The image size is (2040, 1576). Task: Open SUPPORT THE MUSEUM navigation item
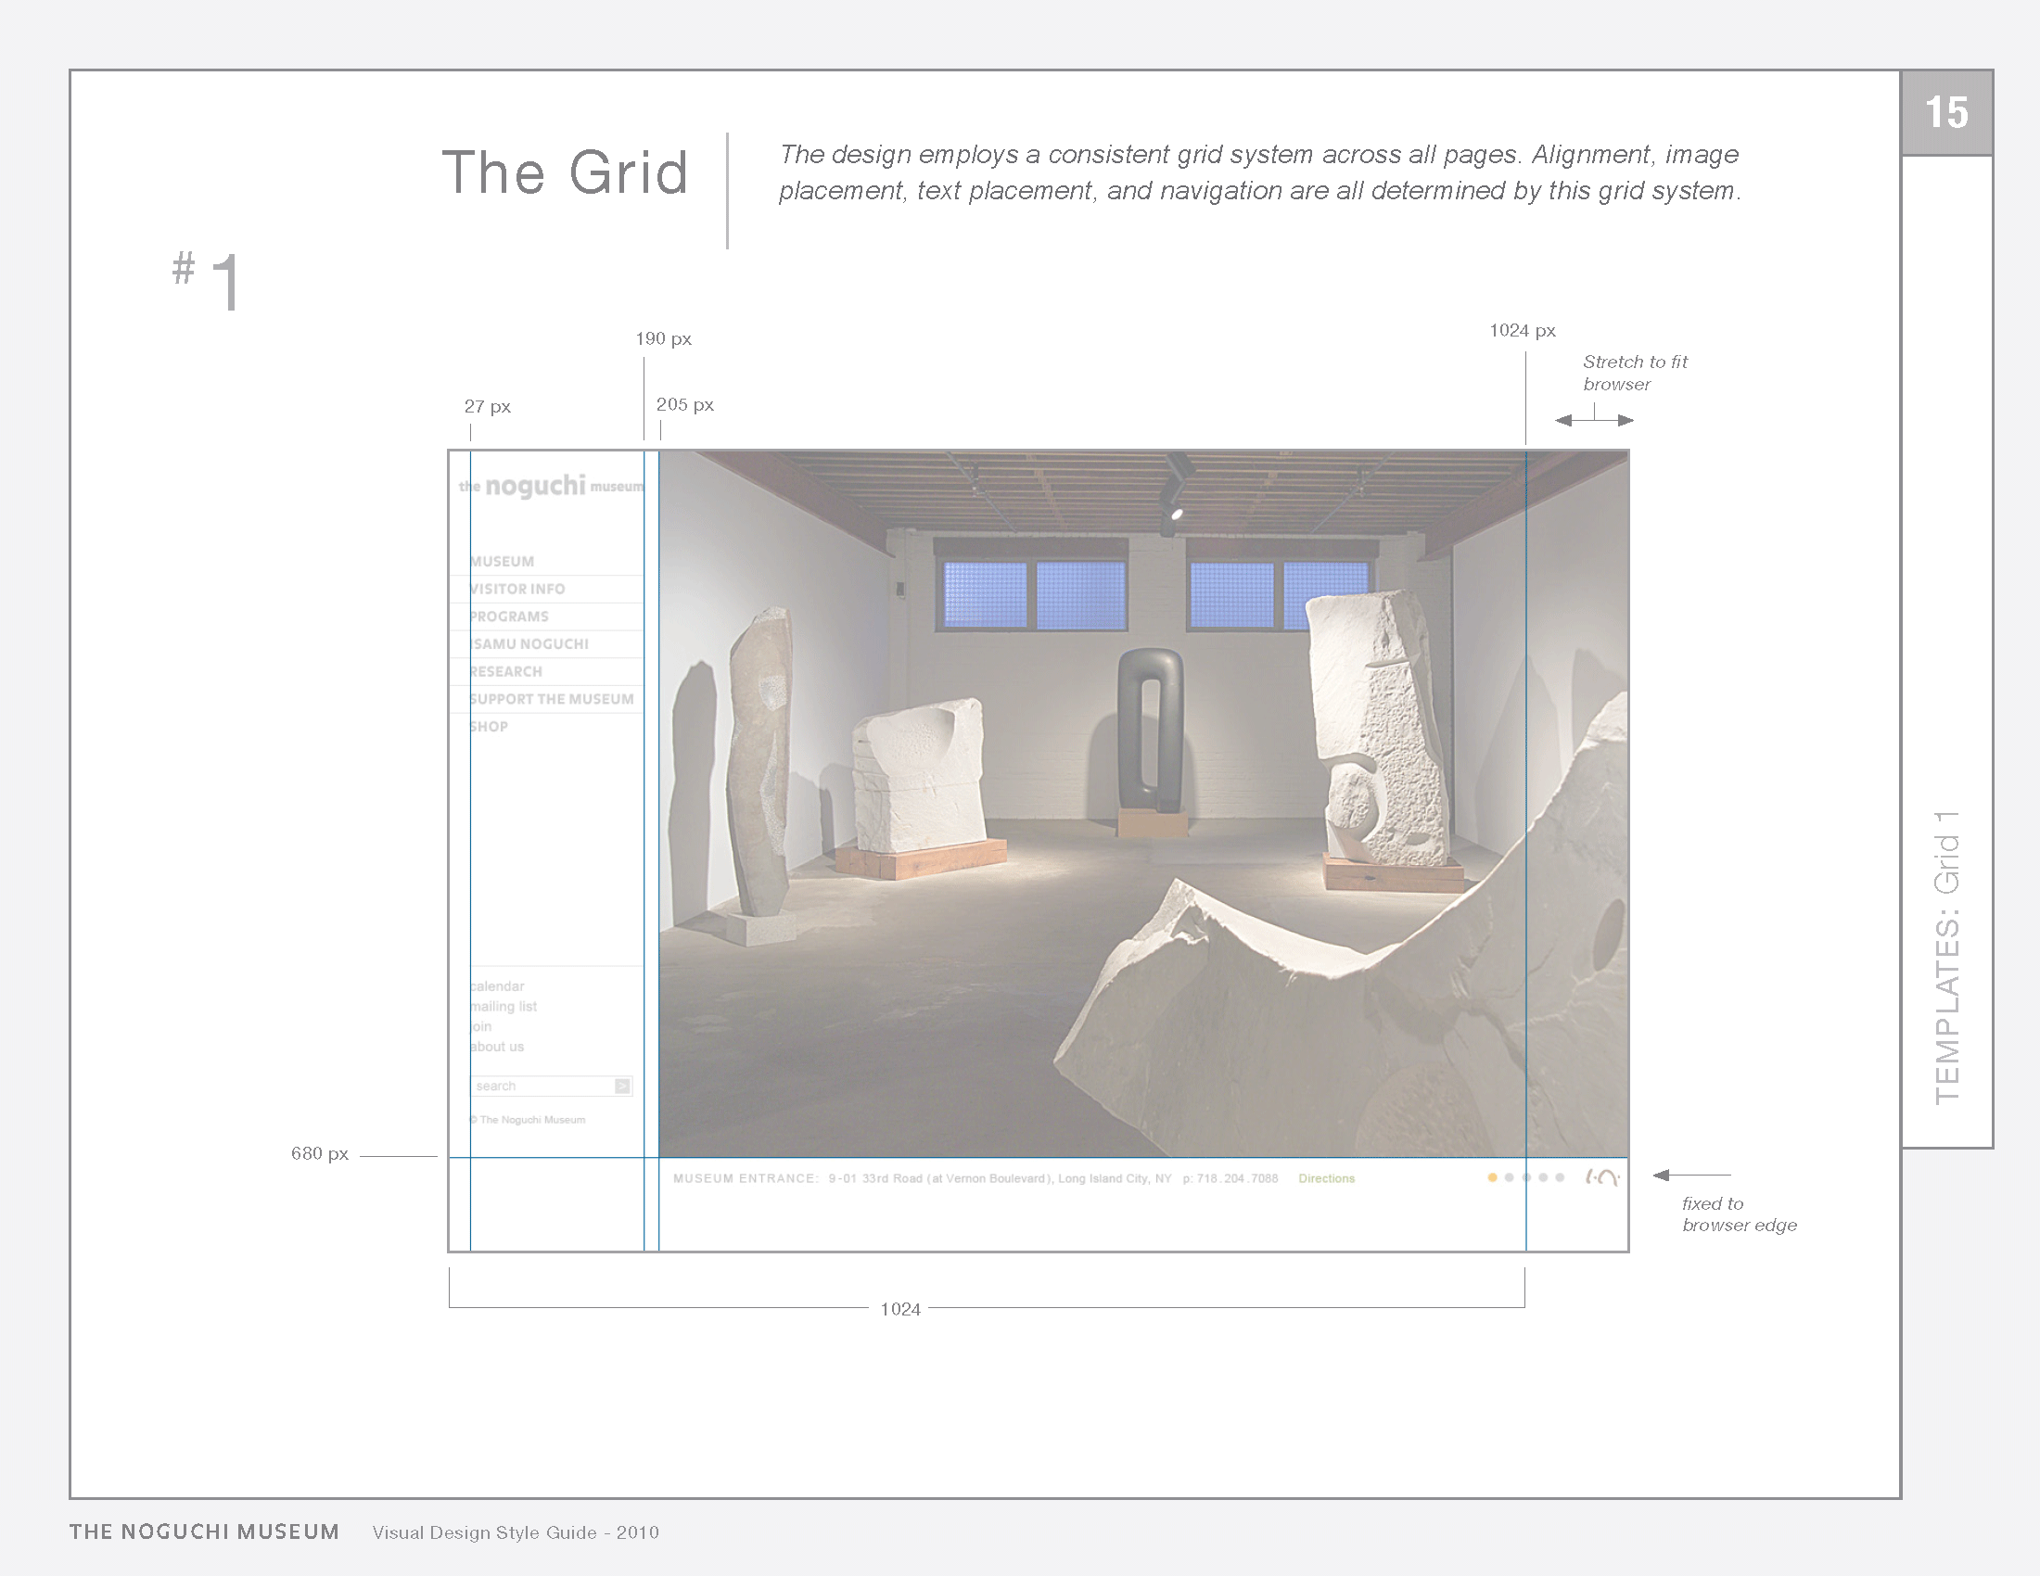pyautogui.click(x=551, y=699)
